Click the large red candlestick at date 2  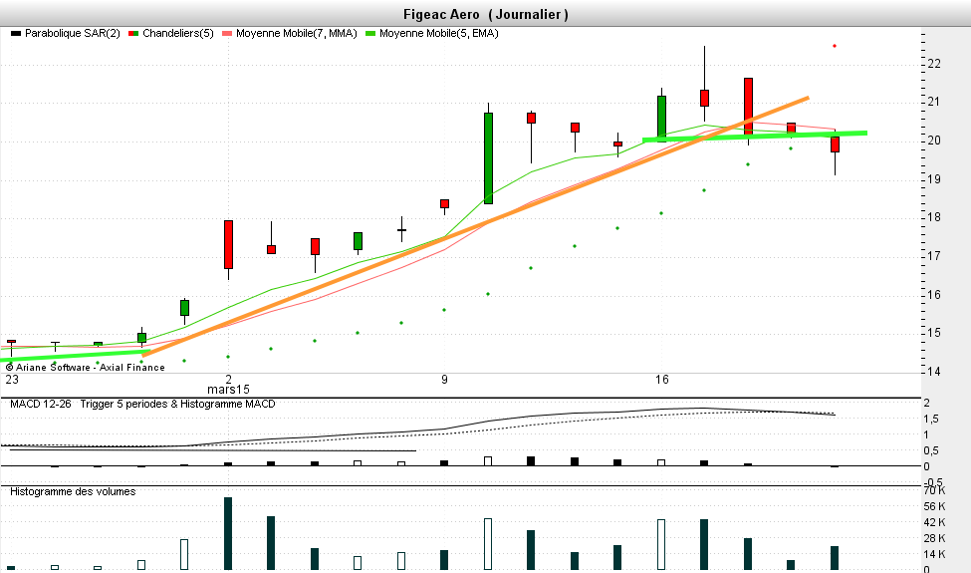point(228,244)
